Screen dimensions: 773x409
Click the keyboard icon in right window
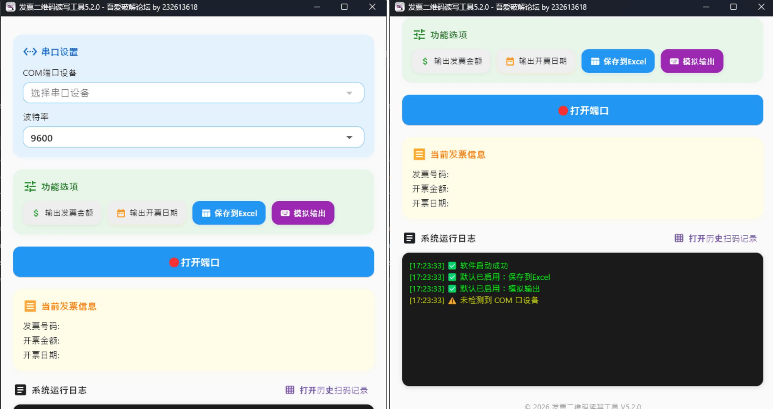pos(674,62)
